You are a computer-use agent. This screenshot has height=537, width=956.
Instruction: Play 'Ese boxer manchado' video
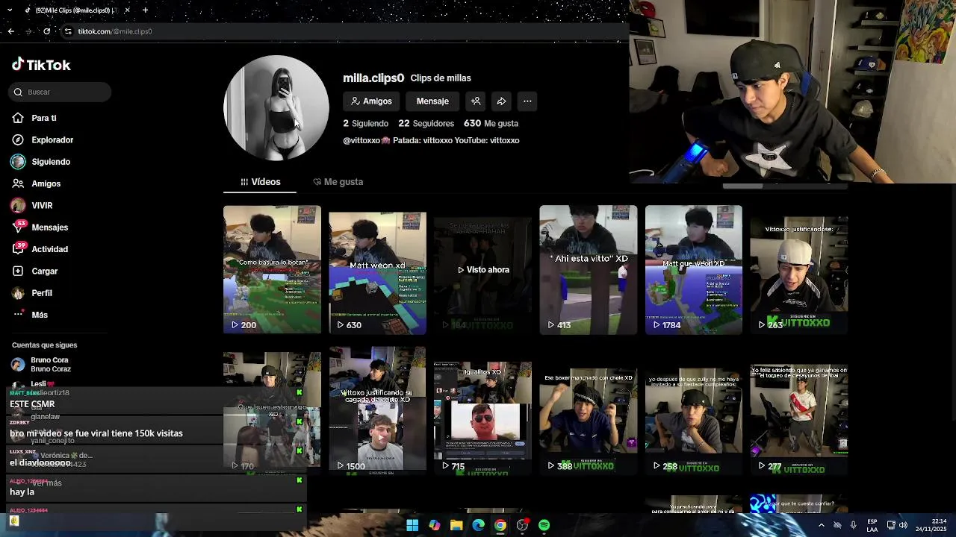589,411
